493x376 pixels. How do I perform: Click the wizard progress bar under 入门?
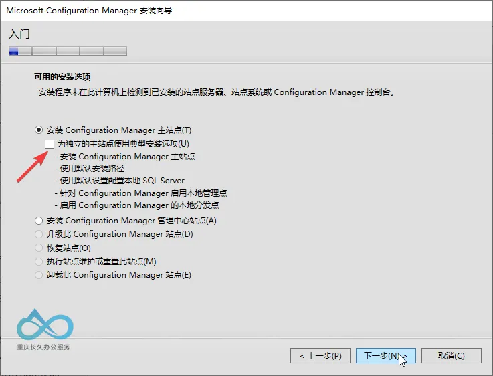pyautogui.click(x=68, y=51)
